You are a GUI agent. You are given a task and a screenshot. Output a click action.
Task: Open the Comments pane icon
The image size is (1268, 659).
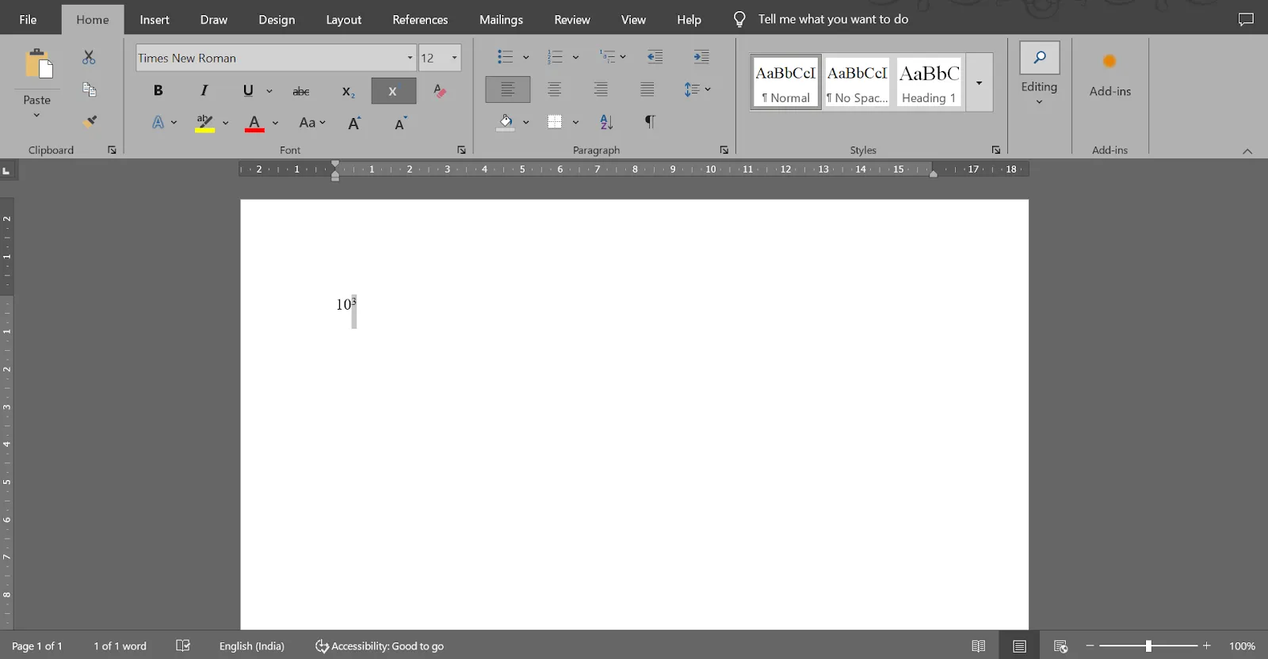[1246, 19]
